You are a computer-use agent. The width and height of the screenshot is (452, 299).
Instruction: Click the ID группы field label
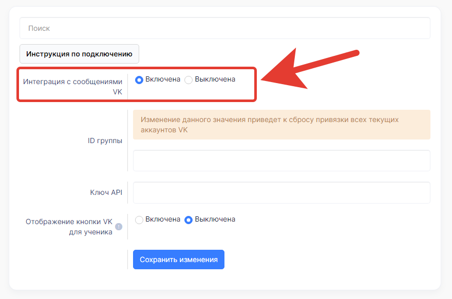pyautogui.click(x=105, y=141)
